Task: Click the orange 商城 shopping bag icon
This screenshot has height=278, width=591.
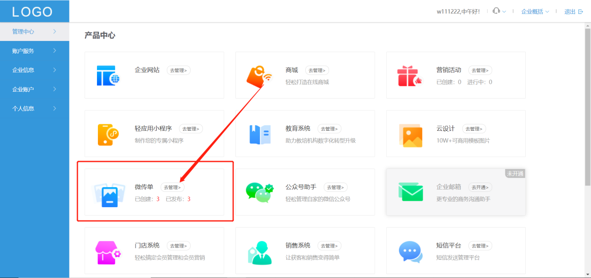Action: pos(259,75)
